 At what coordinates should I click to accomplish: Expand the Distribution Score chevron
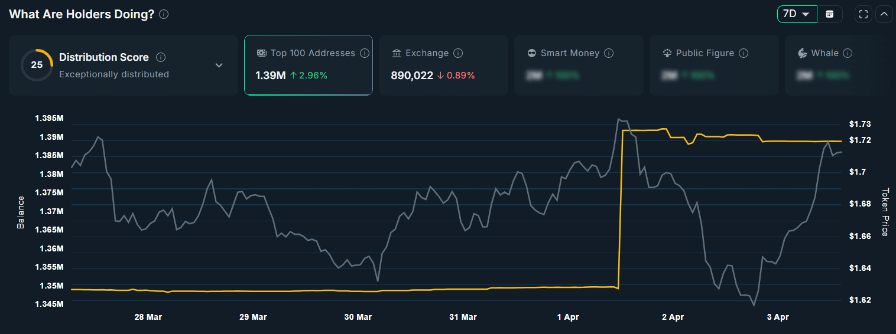click(x=219, y=65)
